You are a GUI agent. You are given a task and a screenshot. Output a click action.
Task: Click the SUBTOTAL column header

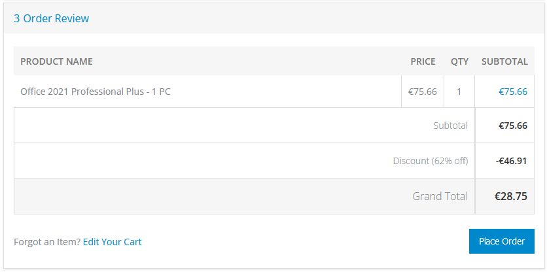point(504,61)
